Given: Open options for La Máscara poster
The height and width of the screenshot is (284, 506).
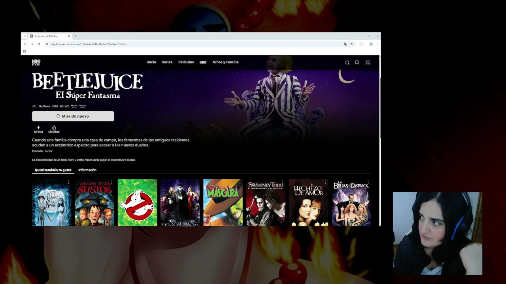Looking at the screenshot, I should (240, 182).
